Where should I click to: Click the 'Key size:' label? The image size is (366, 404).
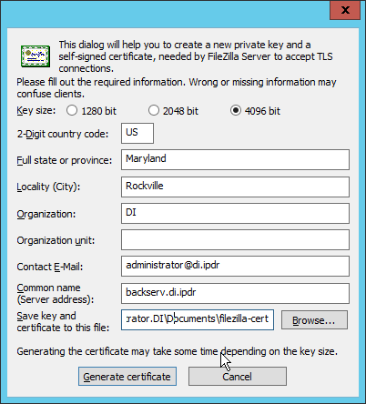coord(36,110)
